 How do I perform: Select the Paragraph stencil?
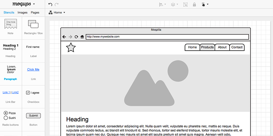click(11, 73)
